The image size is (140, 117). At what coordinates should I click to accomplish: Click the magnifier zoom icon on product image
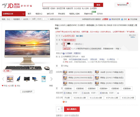pyautogui.click(x=51, y=72)
